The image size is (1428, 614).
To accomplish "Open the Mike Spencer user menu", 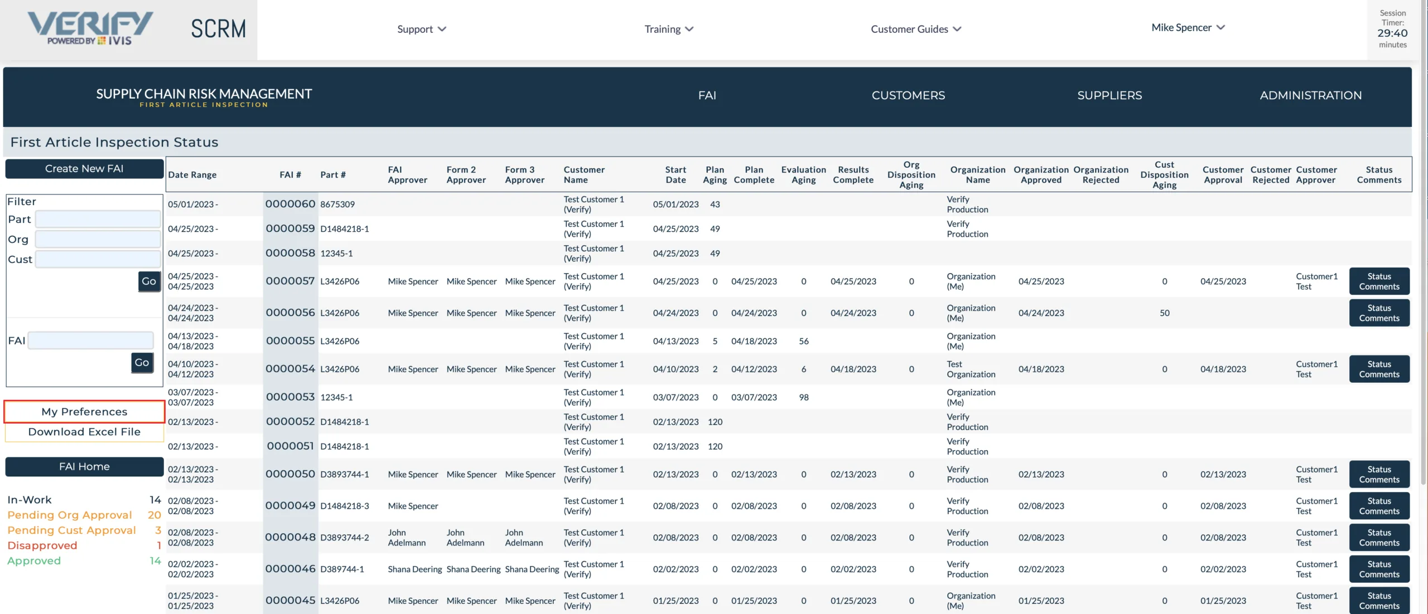I will [x=1188, y=27].
